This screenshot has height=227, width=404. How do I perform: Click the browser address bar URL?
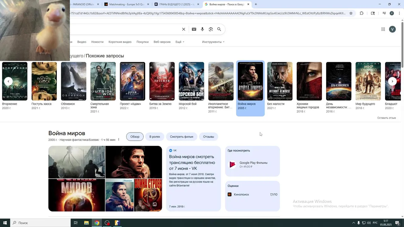[x=208, y=13]
